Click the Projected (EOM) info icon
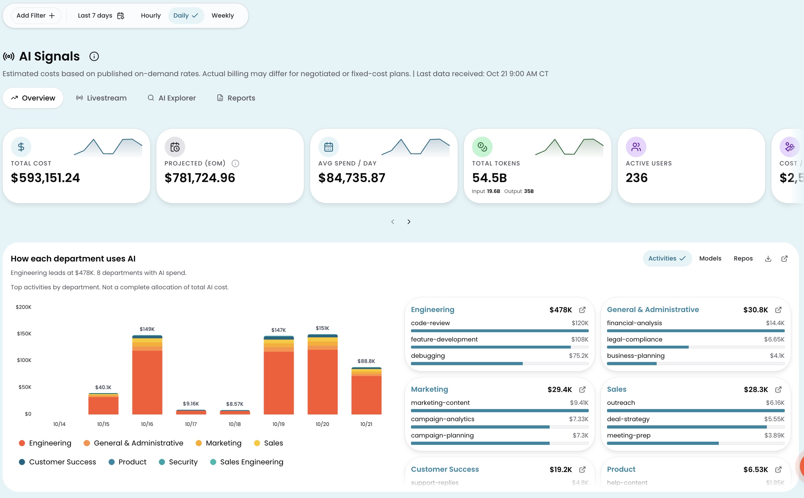The height and width of the screenshot is (498, 804). [x=235, y=163]
